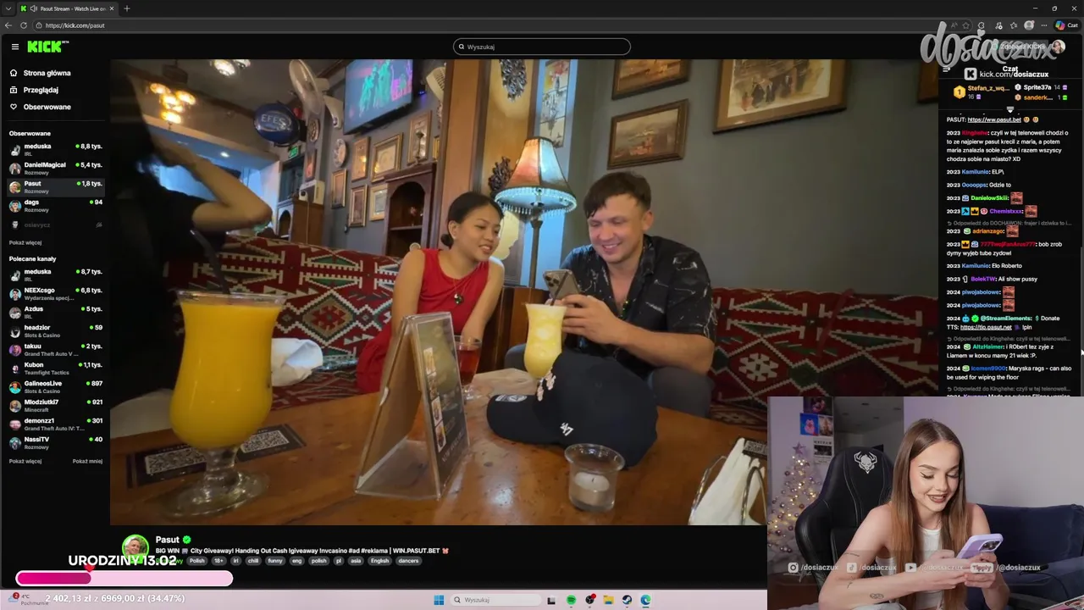
Task: Click the browser back arrow
Action: click(x=8, y=25)
